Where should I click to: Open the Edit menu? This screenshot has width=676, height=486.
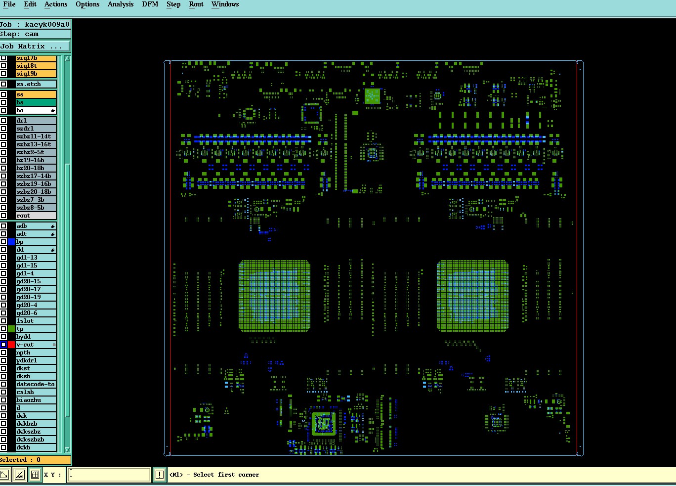(30, 4)
